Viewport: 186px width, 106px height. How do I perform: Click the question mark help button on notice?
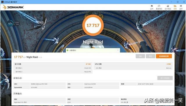118,50
